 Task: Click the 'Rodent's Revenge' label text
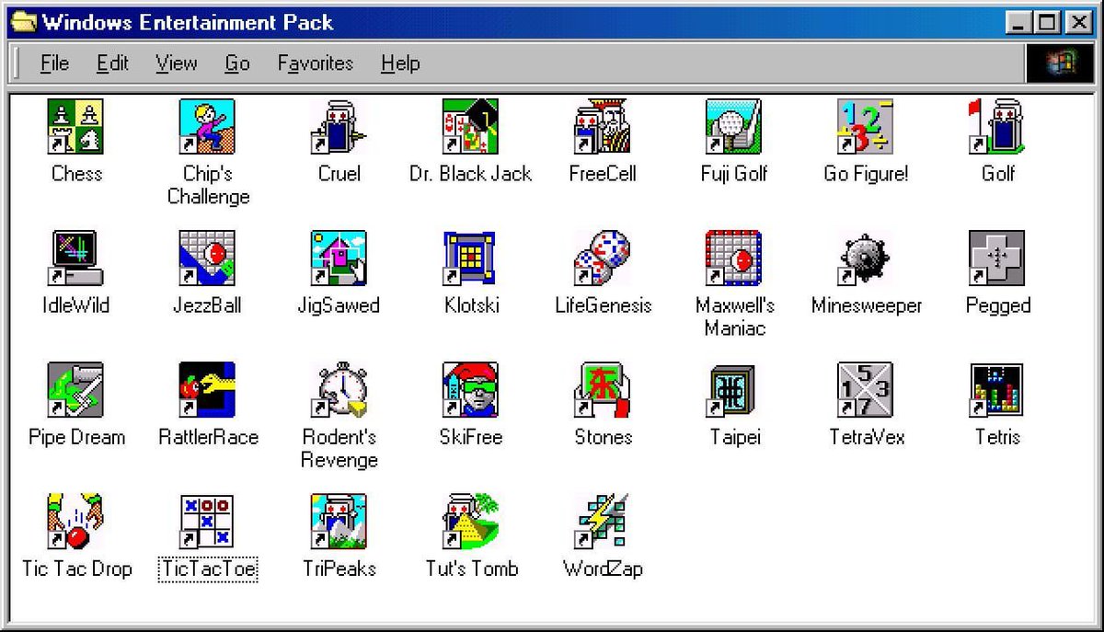339,448
